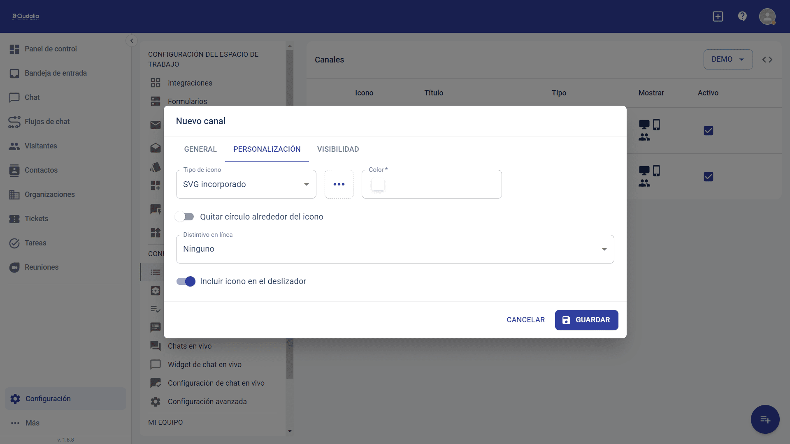Click CANCELAR to dismiss the dialog
This screenshot has height=444, width=790.
(x=525, y=320)
